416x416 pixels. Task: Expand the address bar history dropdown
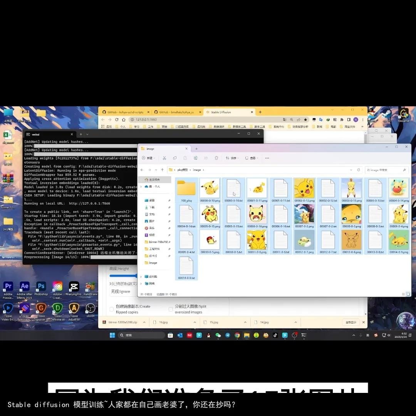point(351,170)
